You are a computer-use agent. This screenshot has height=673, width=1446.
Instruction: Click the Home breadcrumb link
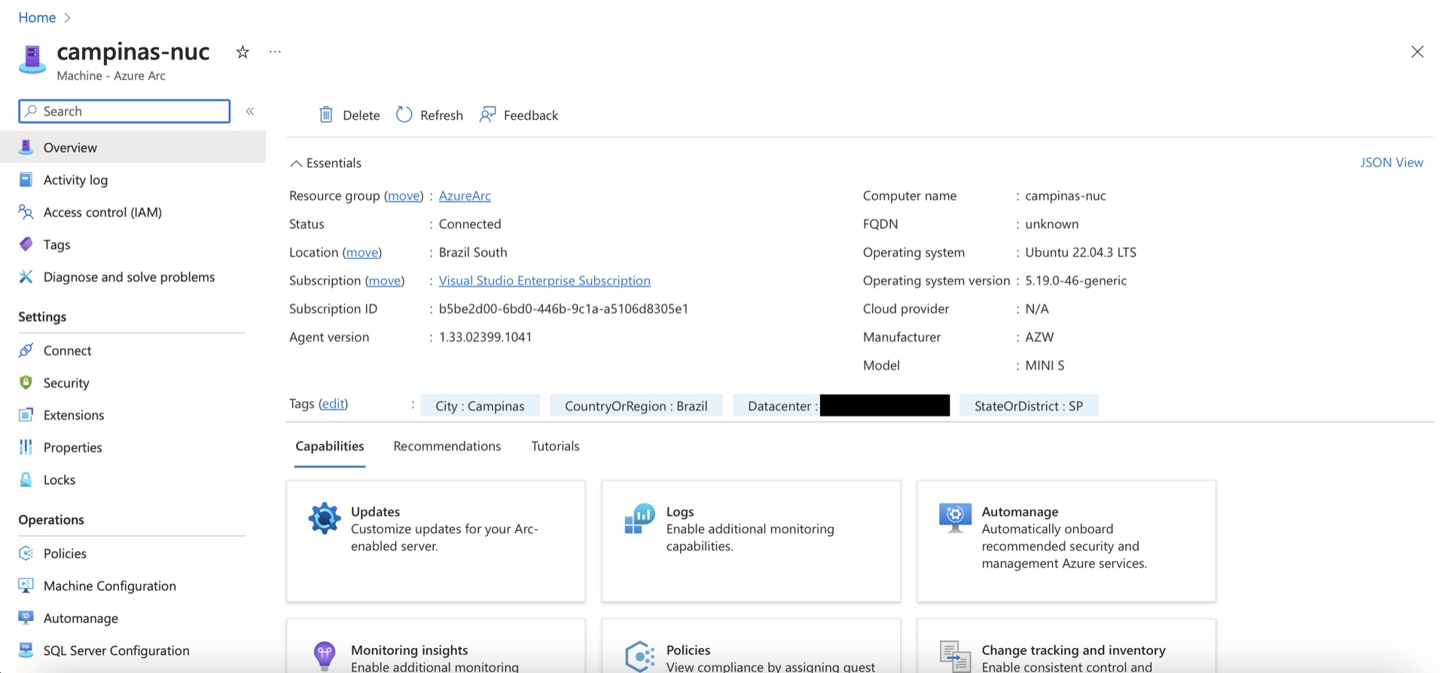click(x=37, y=17)
